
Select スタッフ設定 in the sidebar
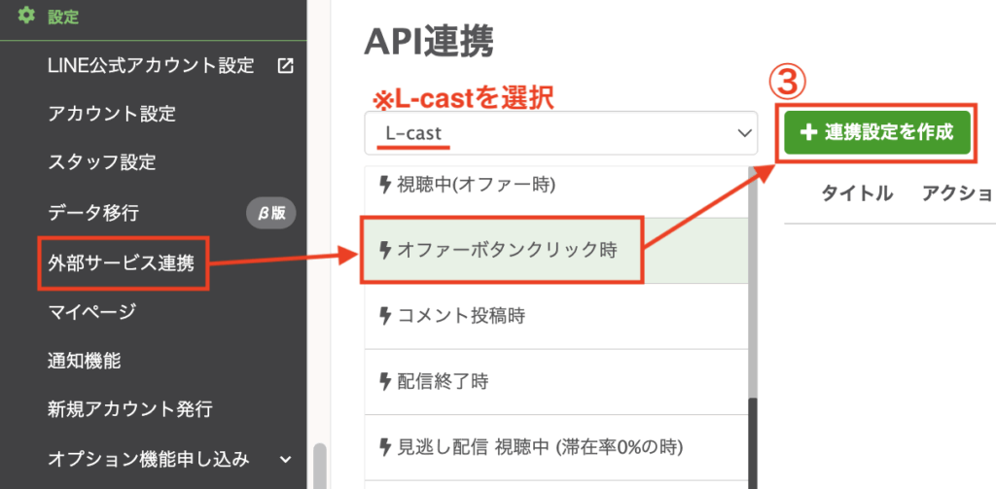[101, 162]
